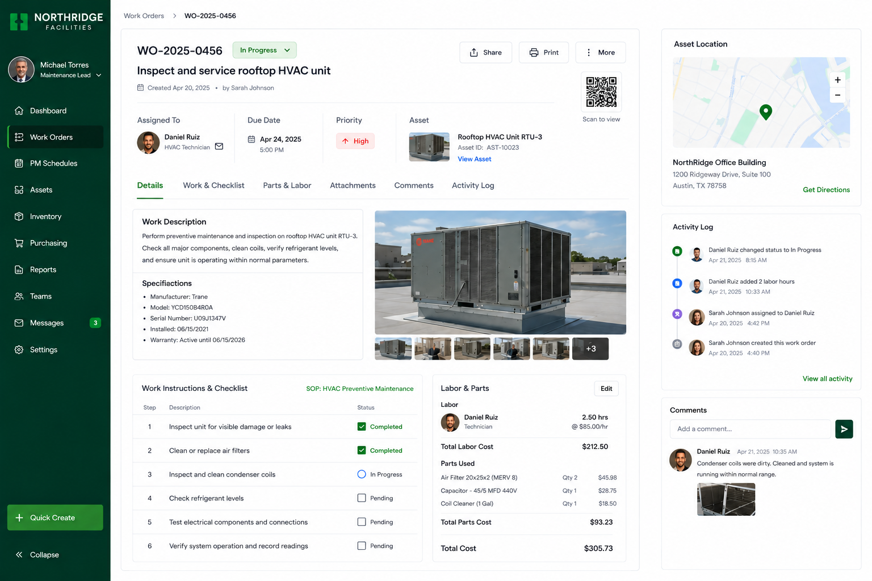872x581 pixels.
Task: Share this work order
Action: (486, 52)
